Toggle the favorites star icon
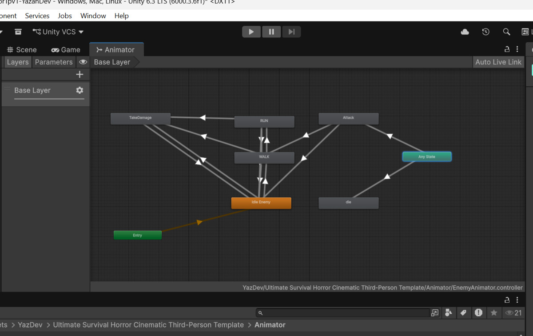This screenshot has width=533, height=336. (493, 313)
